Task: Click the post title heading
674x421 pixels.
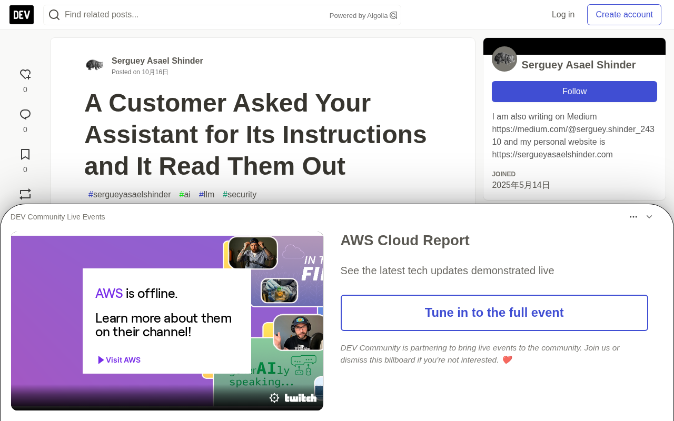Action: point(255,135)
